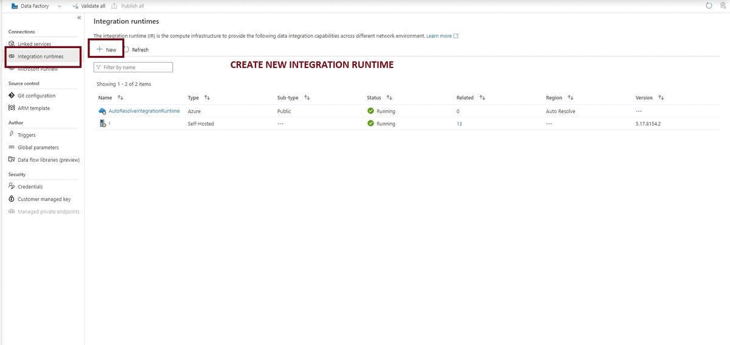Image resolution: width=730 pixels, height=345 pixels.
Task: Open the Data Factory dropdown chevron
Action: tap(59, 6)
